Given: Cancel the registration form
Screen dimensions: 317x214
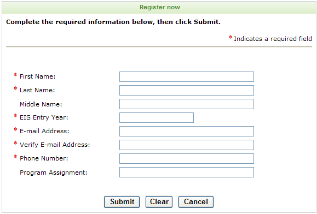Looking at the screenshot, I should coord(196,202).
